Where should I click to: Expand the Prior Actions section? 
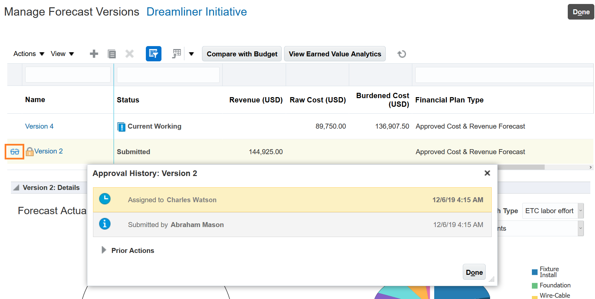click(104, 250)
